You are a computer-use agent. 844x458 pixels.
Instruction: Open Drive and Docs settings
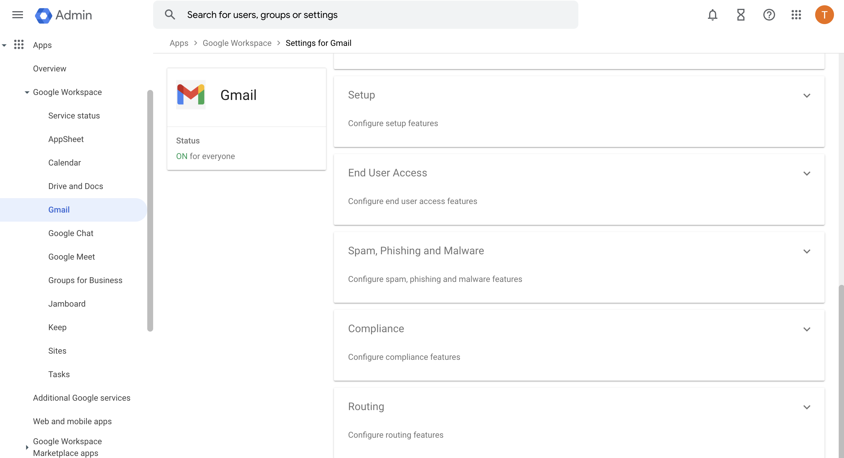pos(76,186)
